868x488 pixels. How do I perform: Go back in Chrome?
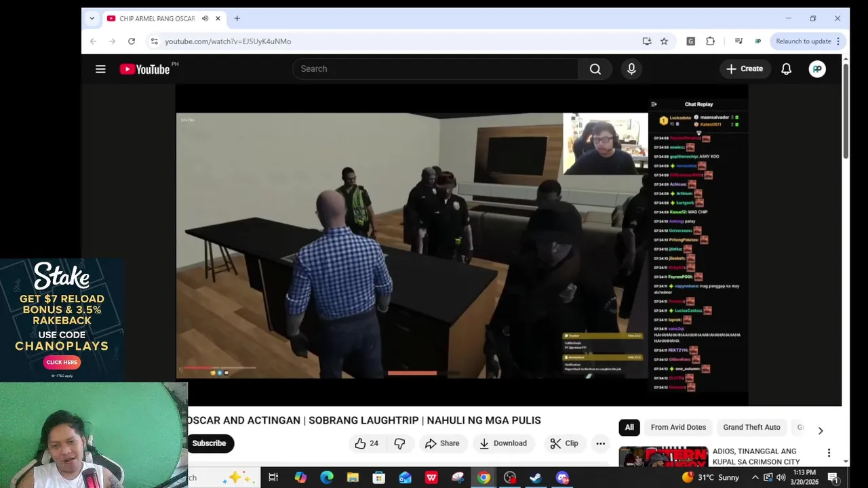[94, 41]
